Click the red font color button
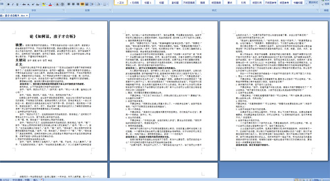The height and width of the screenshot is (181, 330). pos(50,4)
